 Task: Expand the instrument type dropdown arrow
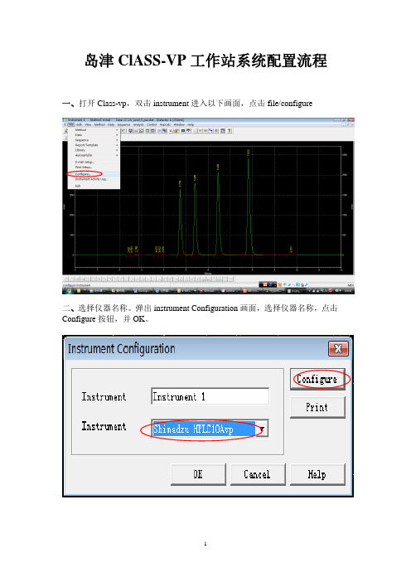pos(262,429)
